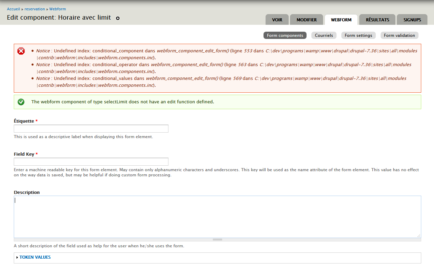Click into the Étiquette text field
The width and height of the screenshot is (434, 269).
pos(91,129)
